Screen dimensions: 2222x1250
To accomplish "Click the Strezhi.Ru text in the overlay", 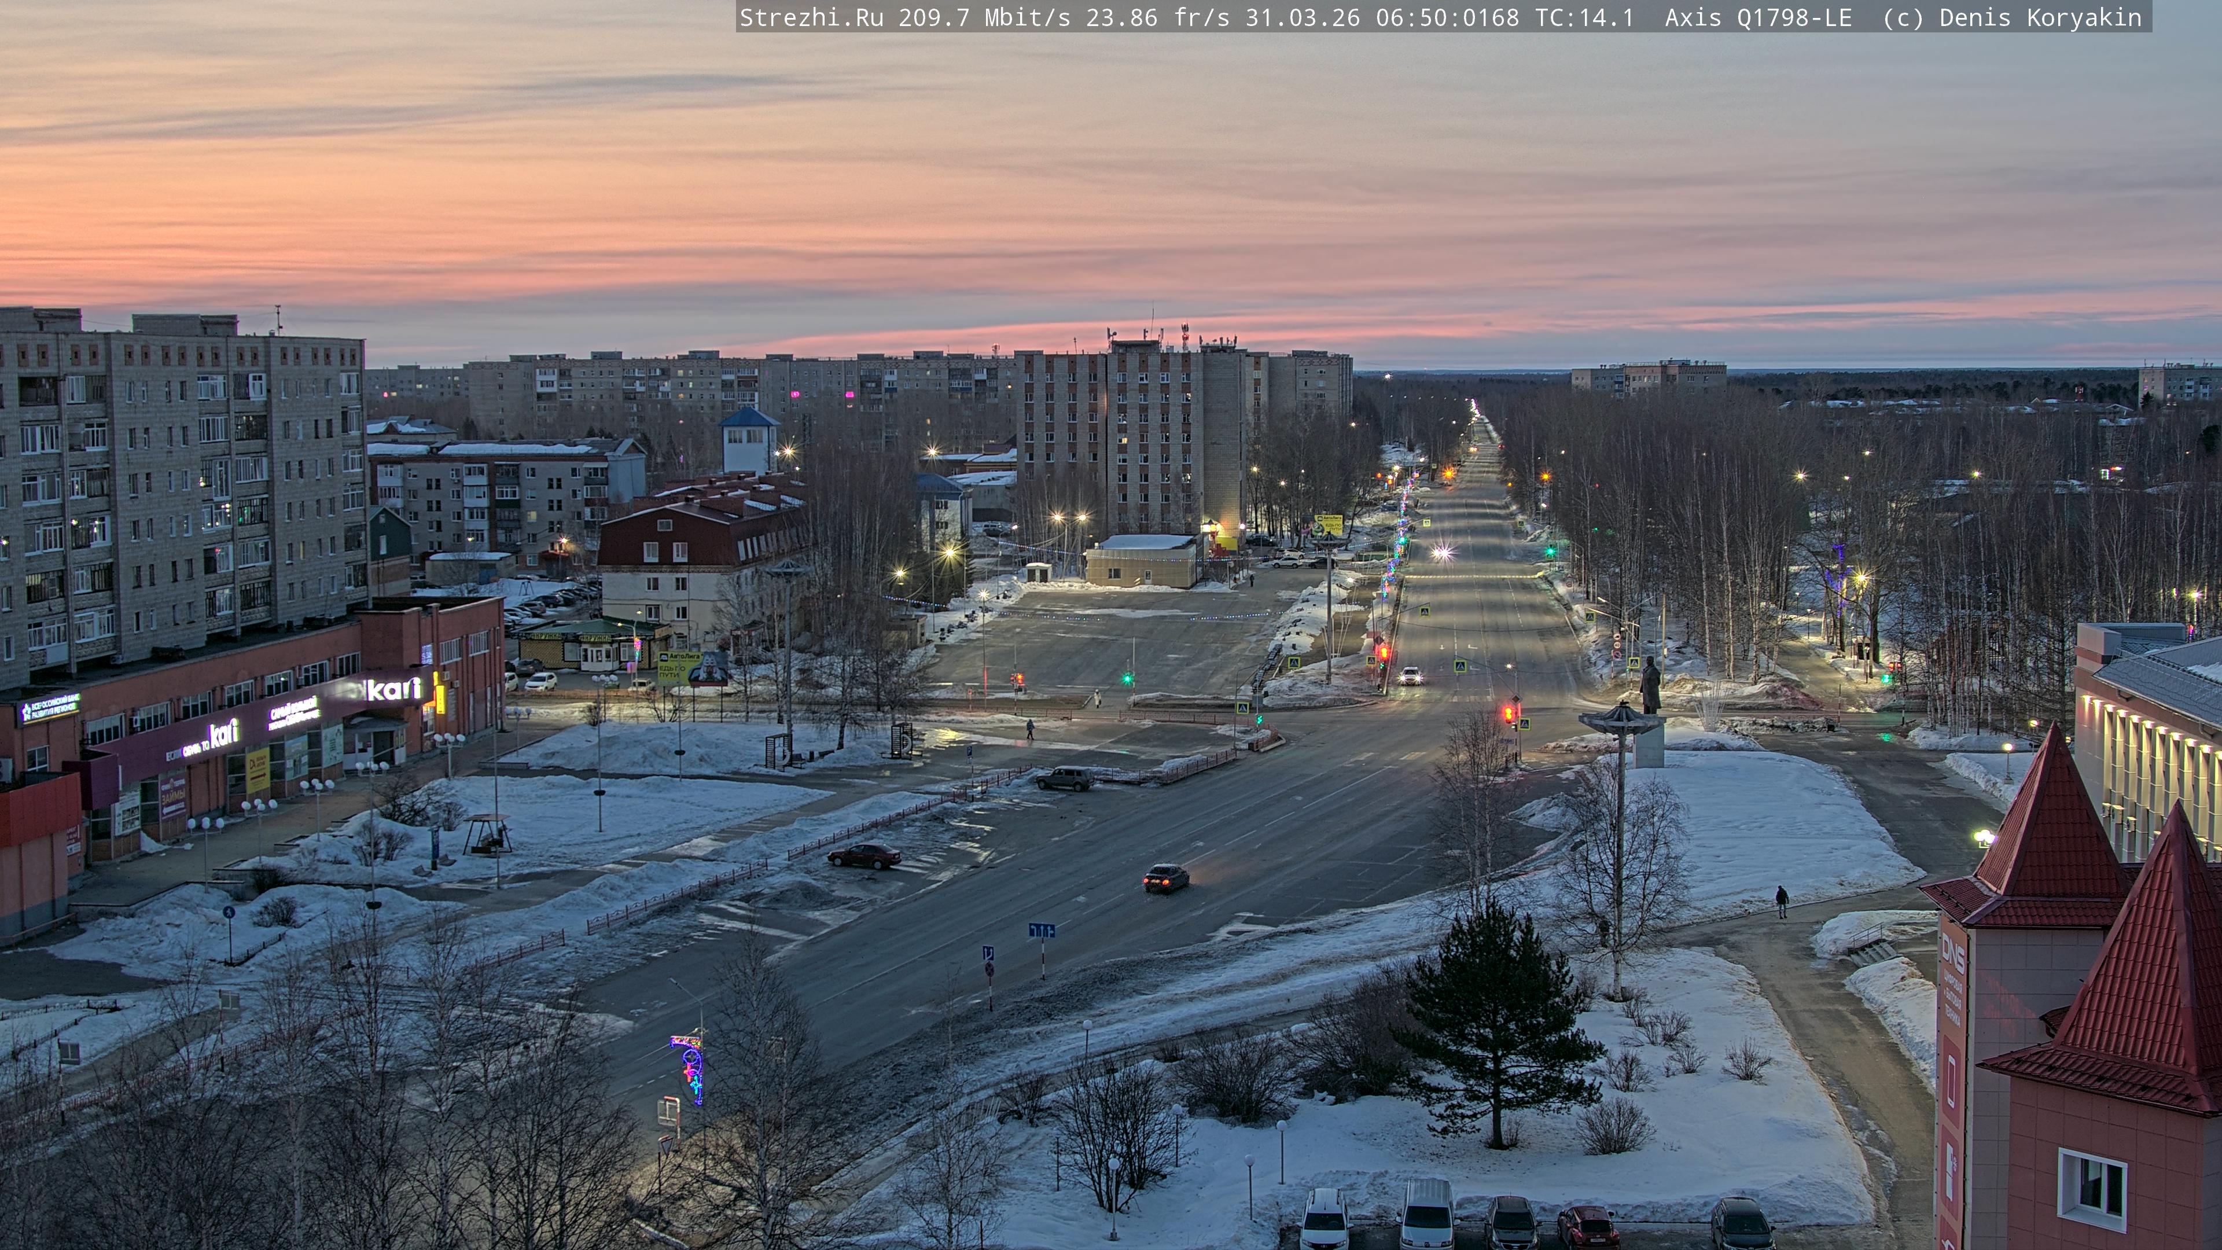I will (811, 17).
